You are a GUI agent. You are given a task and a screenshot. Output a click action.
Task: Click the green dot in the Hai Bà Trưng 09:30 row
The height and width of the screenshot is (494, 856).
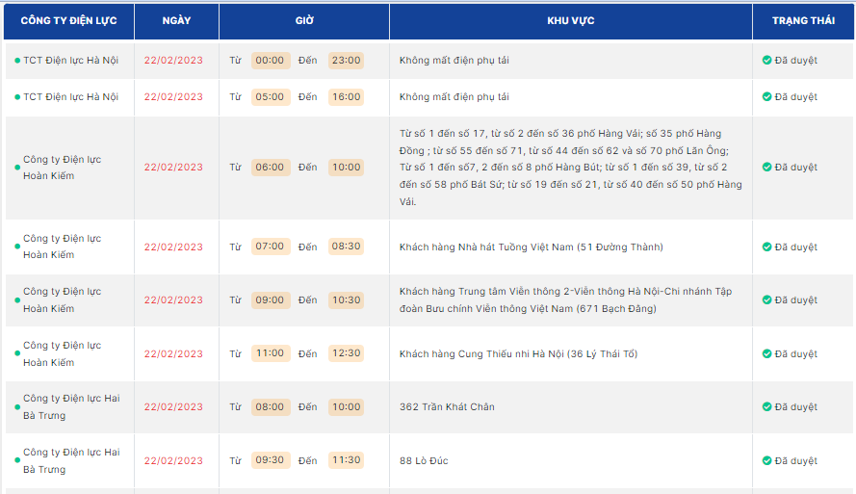pyautogui.click(x=17, y=460)
